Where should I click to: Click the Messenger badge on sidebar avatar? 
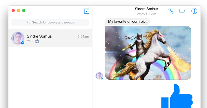[23, 43]
